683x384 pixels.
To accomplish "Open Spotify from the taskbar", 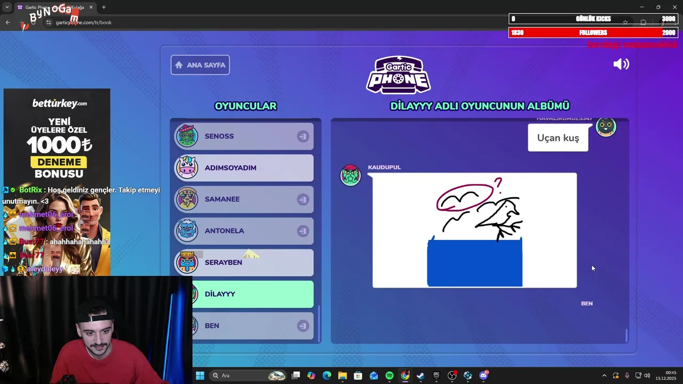I will (390, 375).
